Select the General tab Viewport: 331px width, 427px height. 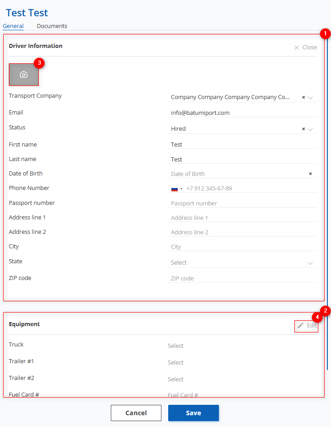point(13,26)
